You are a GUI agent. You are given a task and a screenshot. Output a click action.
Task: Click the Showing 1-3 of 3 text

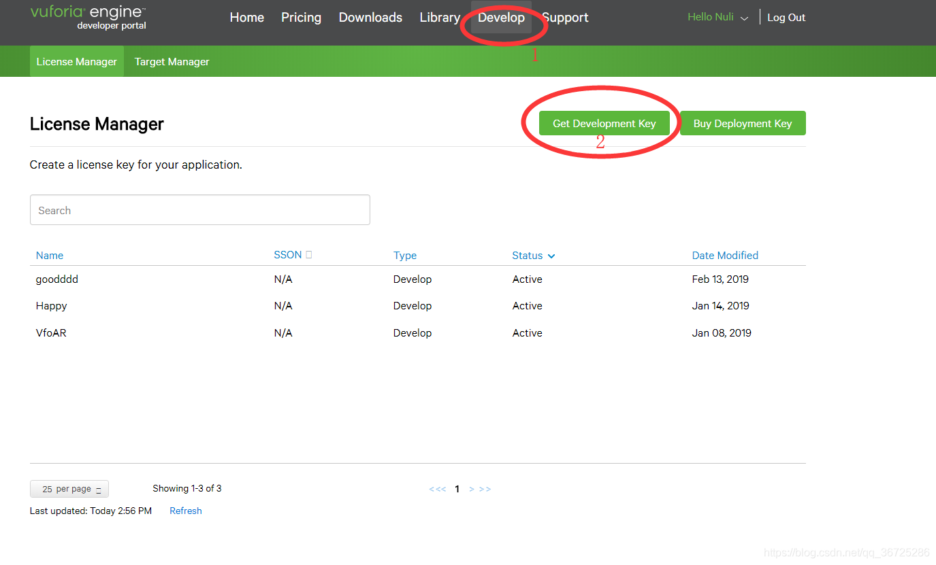187,488
